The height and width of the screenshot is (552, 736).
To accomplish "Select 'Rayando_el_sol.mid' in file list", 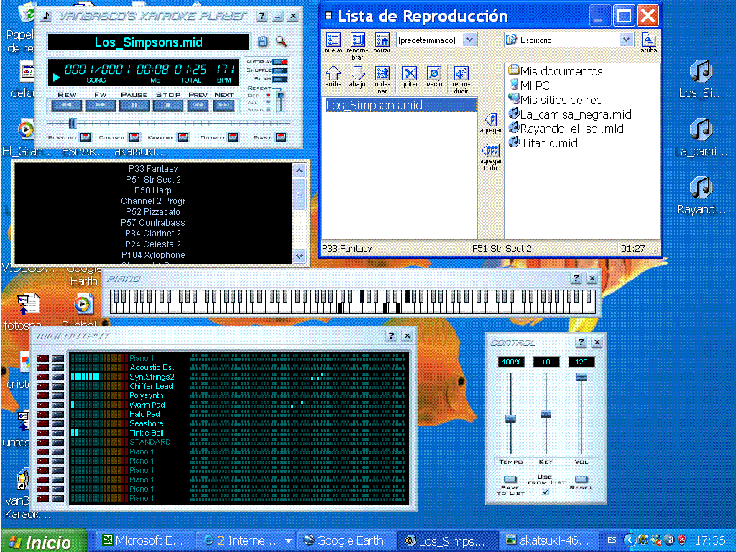I will click(x=566, y=129).
